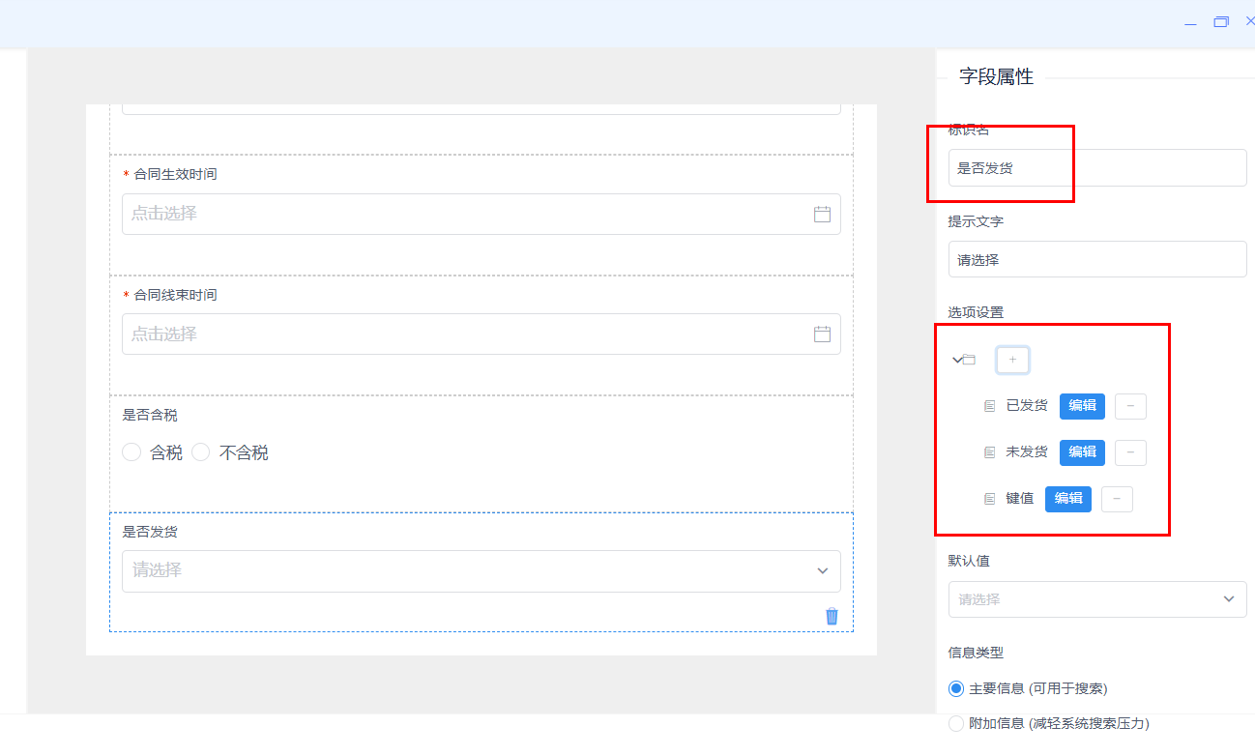Click 编辑 button for 键值

pyautogui.click(x=1068, y=499)
